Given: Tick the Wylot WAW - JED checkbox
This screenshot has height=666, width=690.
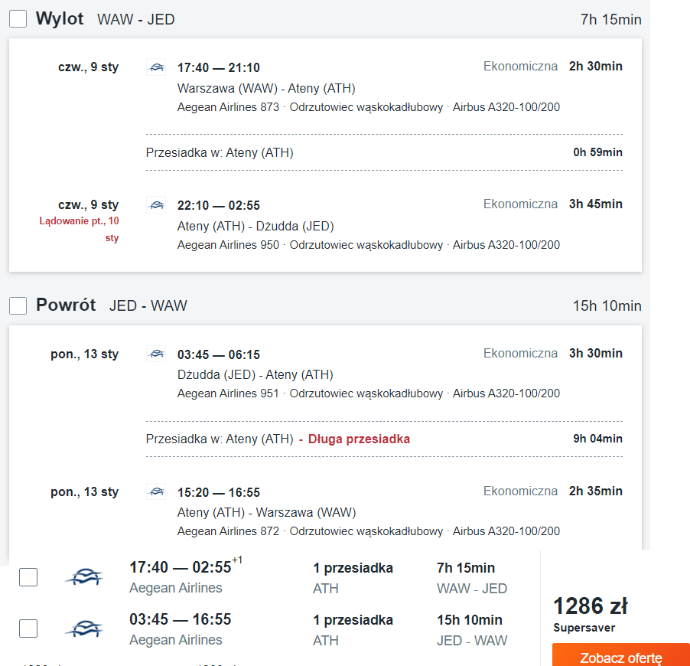Looking at the screenshot, I should [18, 19].
